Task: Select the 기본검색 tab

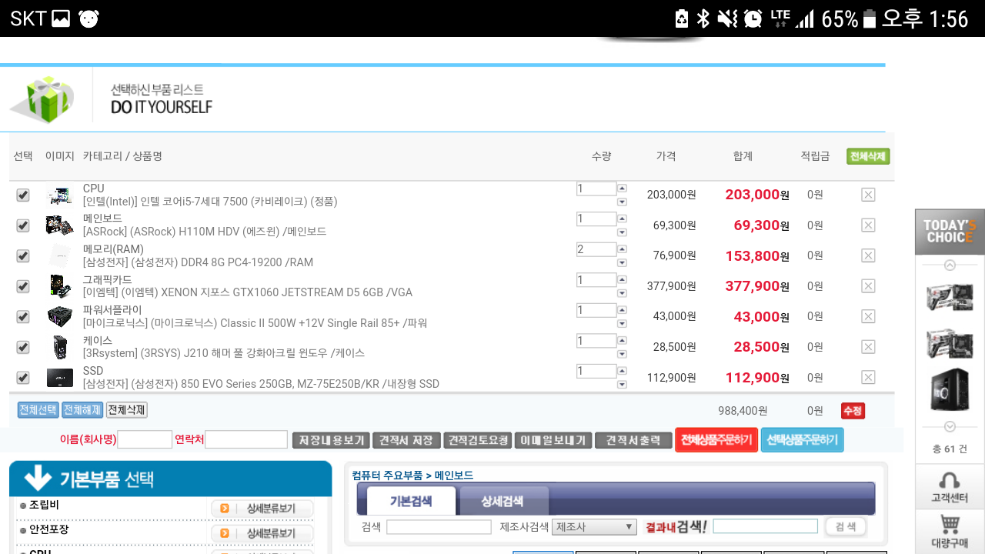Action: 411,502
